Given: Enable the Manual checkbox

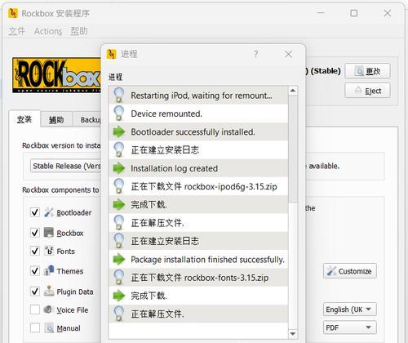Looking at the screenshot, I should click(x=35, y=327).
